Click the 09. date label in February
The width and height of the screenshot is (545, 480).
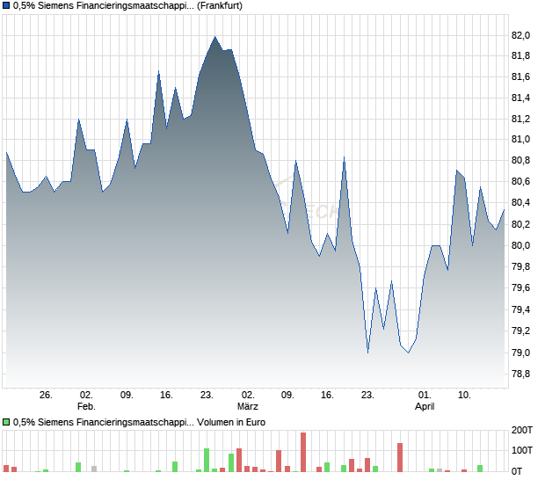[x=127, y=396]
